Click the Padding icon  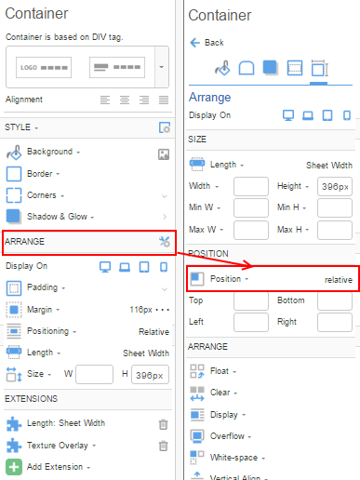tap(14, 288)
